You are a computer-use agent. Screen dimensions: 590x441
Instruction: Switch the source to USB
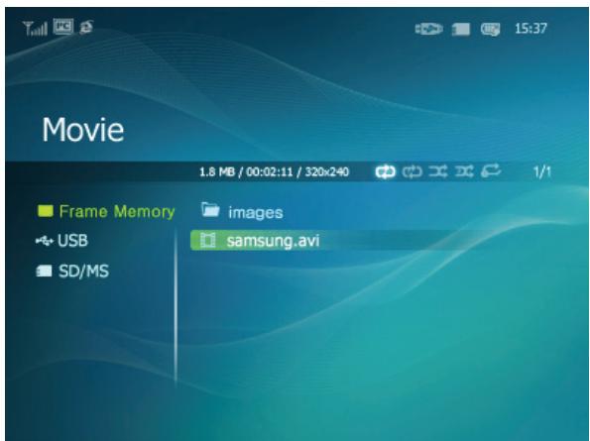point(61,241)
